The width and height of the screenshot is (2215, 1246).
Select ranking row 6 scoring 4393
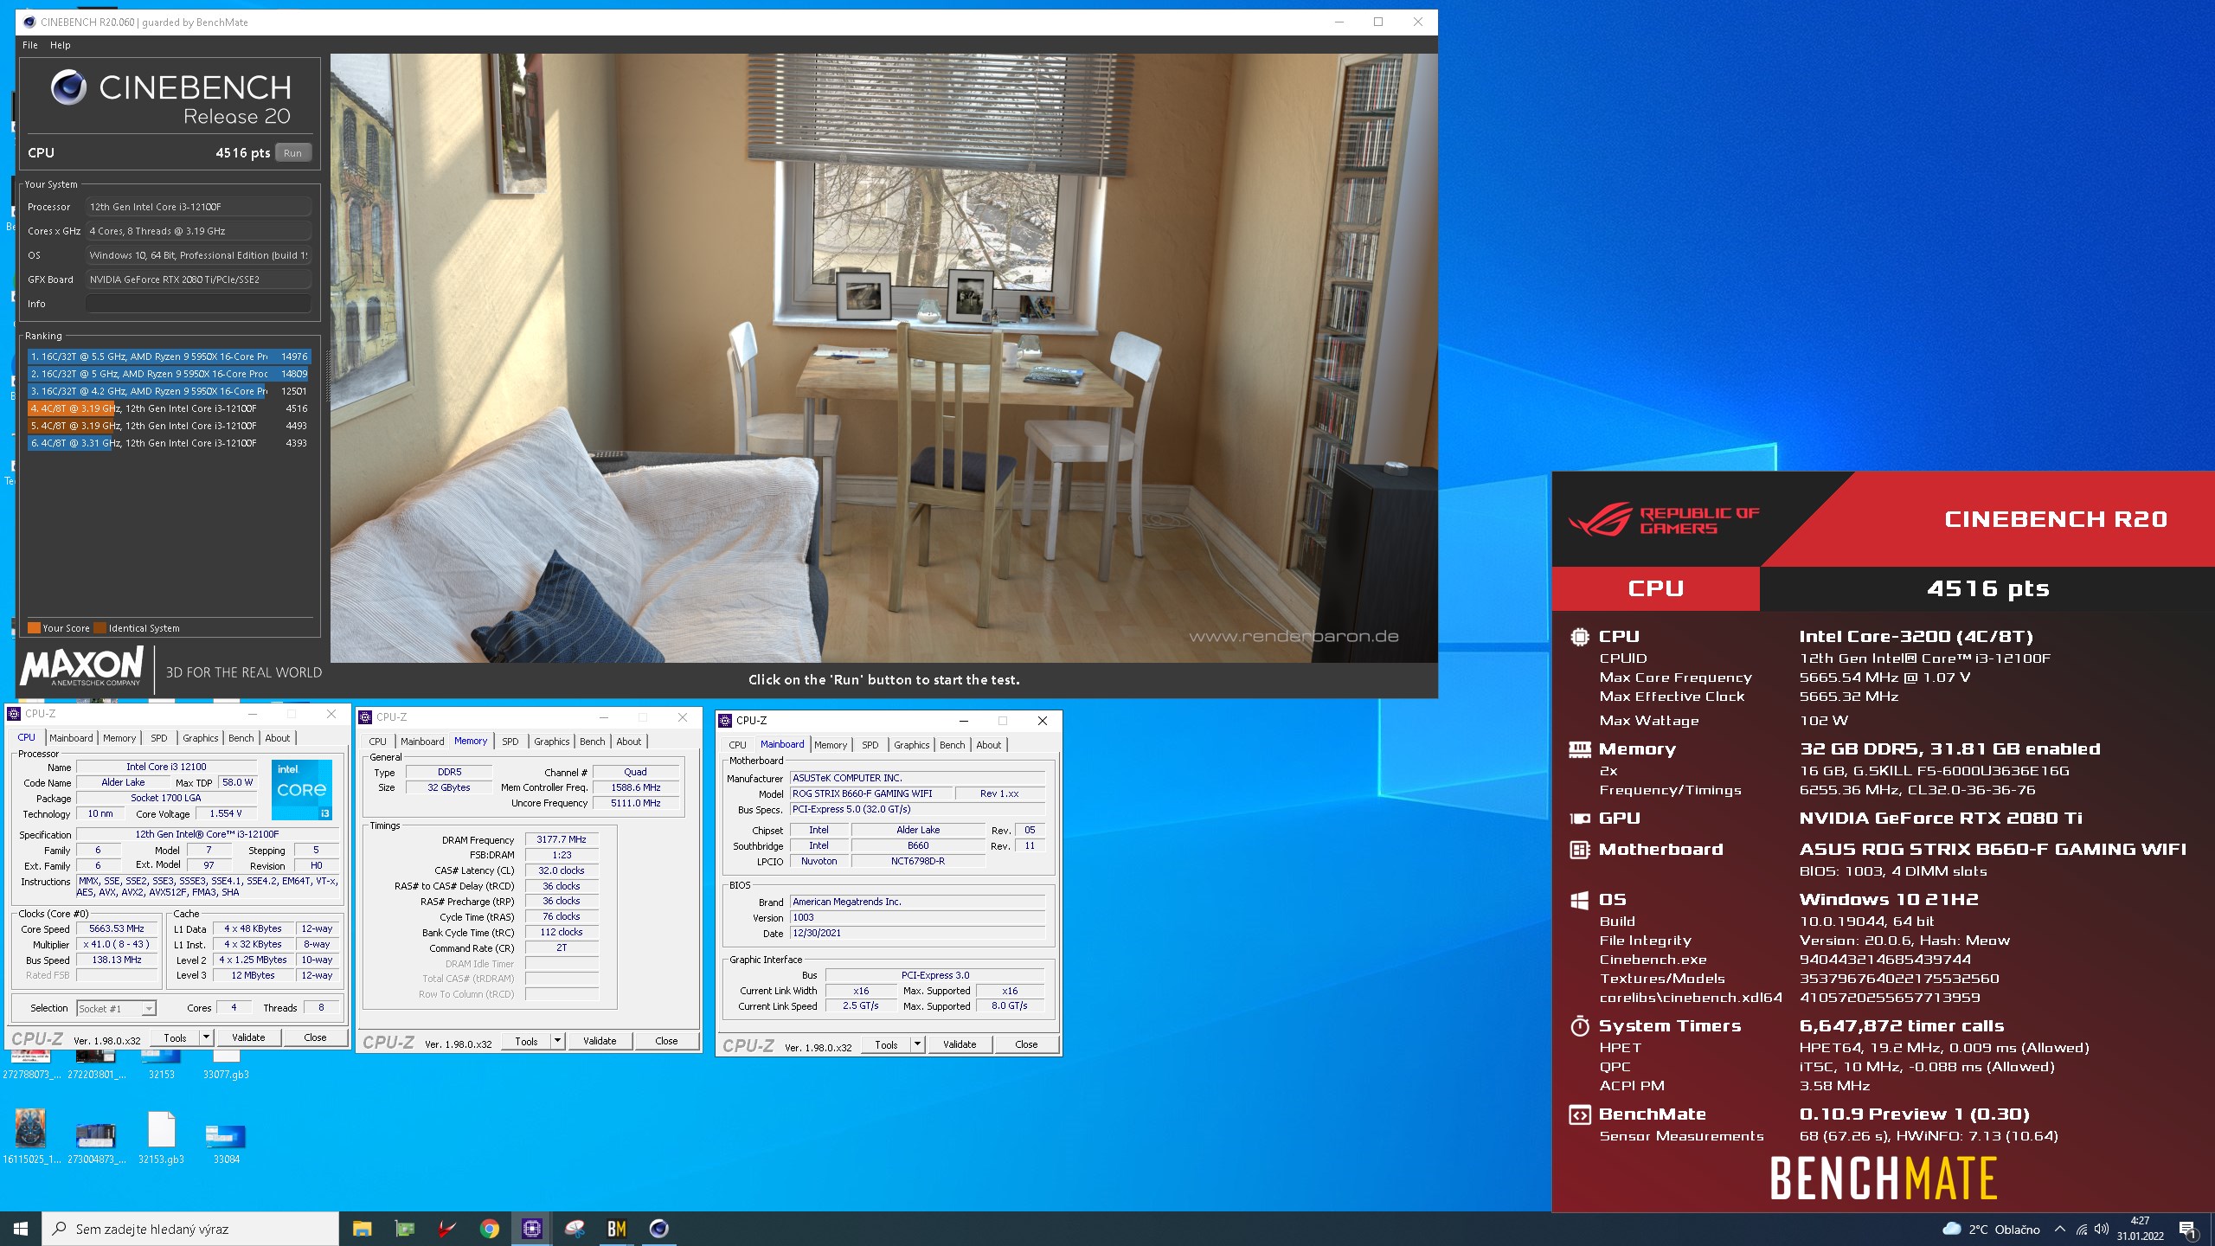point(169,443)
